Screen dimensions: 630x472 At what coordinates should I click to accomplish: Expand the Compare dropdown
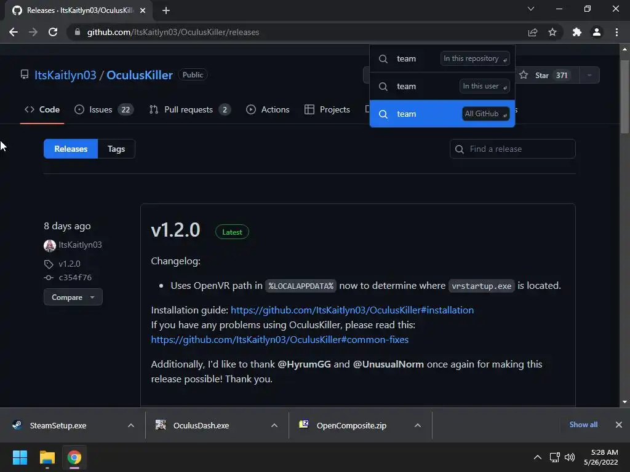[x=73, y=297]
